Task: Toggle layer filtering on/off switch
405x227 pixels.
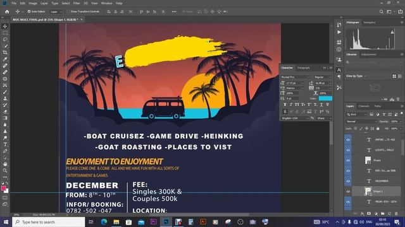Action: 402,113
